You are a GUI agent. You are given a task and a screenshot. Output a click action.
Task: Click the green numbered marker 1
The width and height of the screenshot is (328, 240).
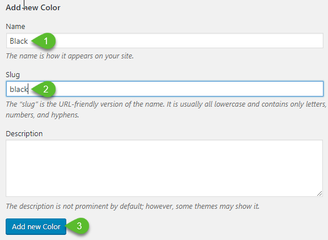tap(44, 41)
